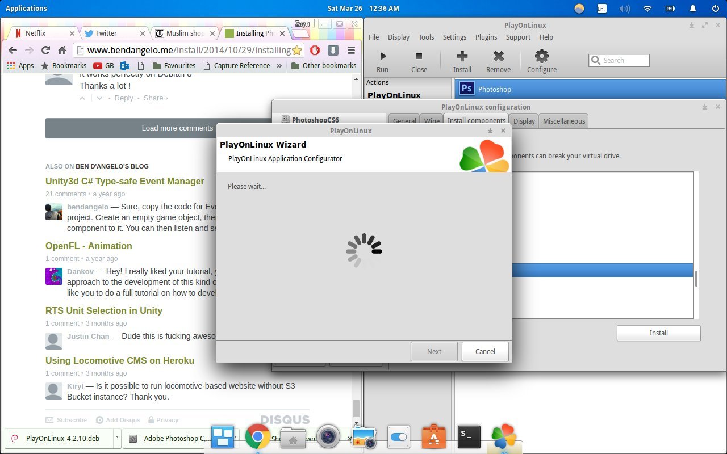
Task: Downvote the comment with down chevron
Action: pyautogui.click(x=100, y=98)
